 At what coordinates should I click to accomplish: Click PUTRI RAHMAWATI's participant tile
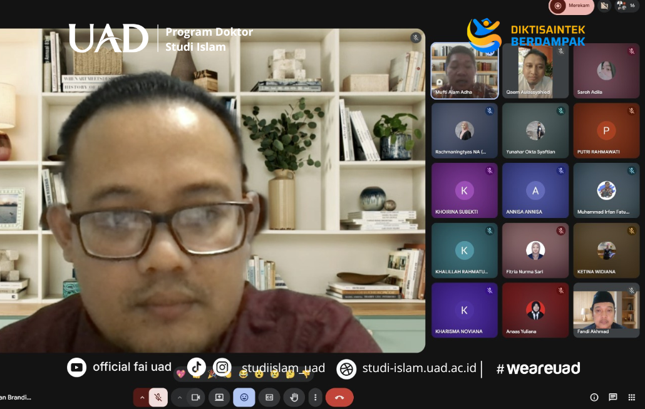606,130
